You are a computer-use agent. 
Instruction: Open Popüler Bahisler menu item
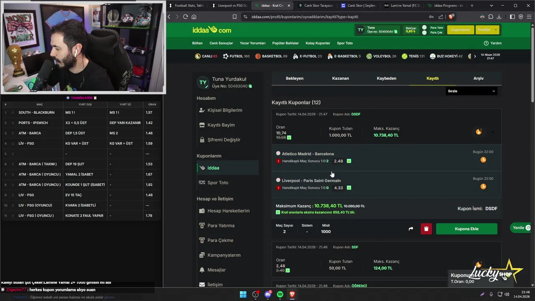[285, 43]
